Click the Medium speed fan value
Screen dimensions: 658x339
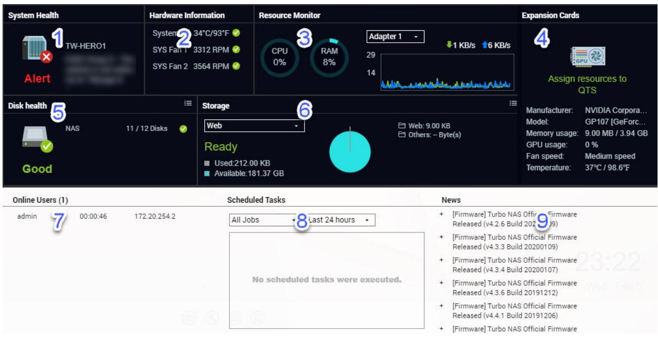[610, 156]
